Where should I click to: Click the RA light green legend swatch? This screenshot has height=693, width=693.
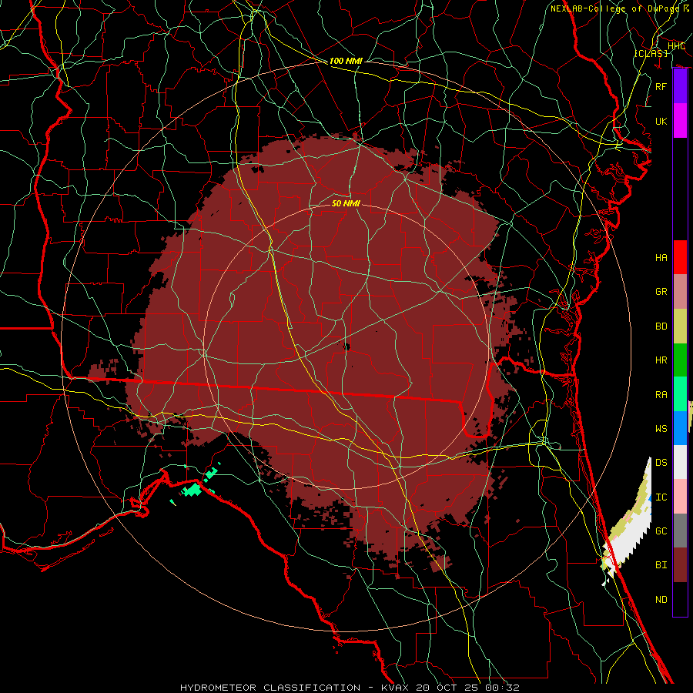(680, 393)
